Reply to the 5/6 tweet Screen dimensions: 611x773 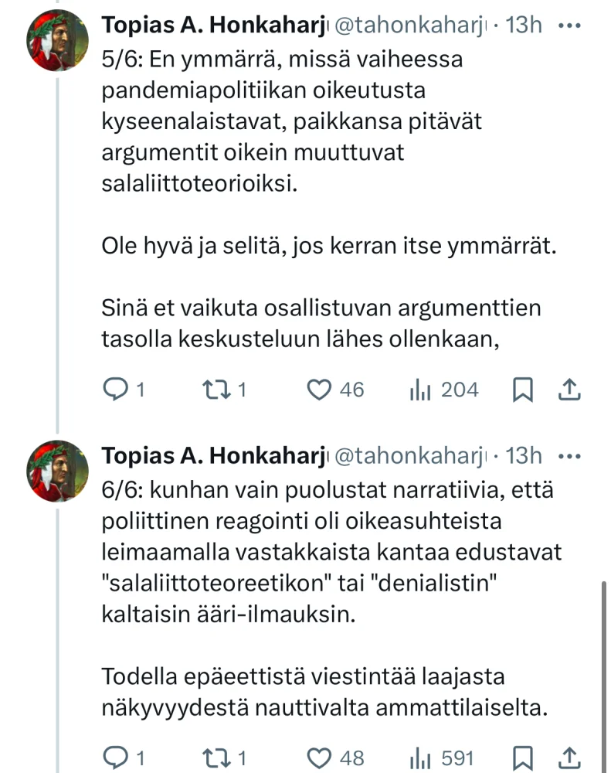point(114,390)
